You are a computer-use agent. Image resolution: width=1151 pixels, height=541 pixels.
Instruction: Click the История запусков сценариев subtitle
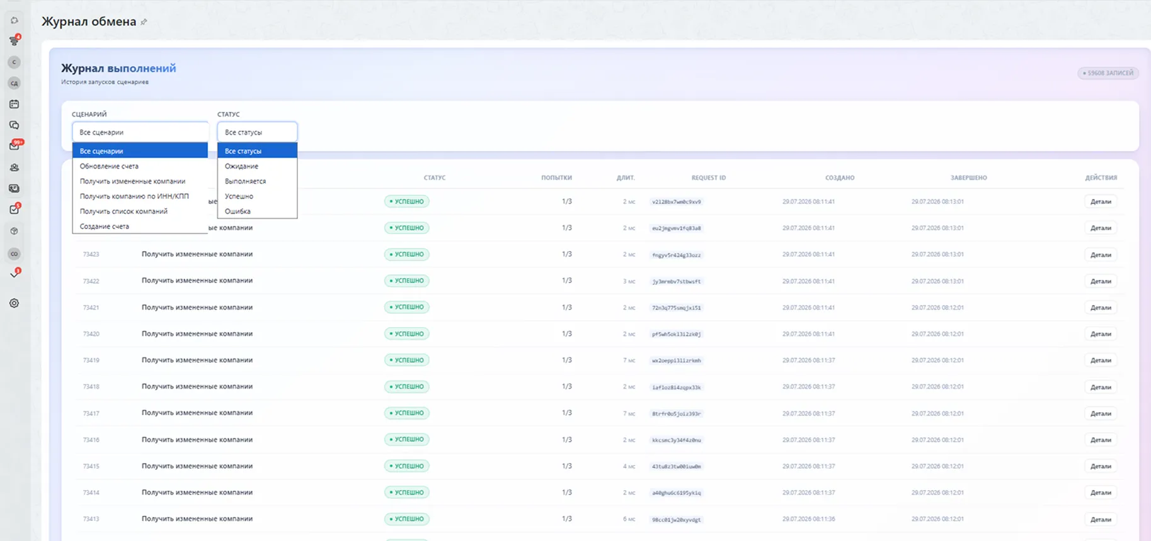105,82
